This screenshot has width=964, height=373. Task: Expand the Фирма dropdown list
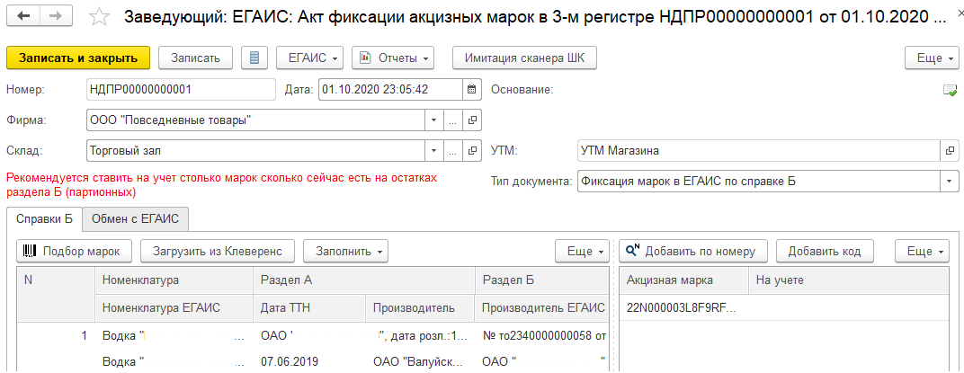433,120
